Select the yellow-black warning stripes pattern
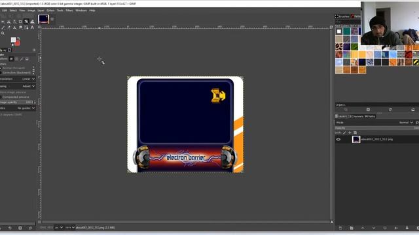 pyautogui.click(x=416, y=62)
